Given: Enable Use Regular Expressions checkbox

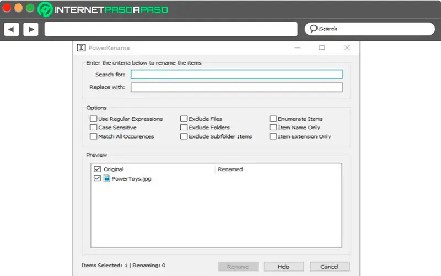Looking at the screenshot, I should 93,119.
